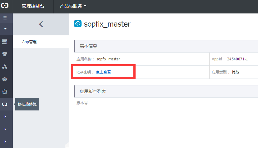This screenshot has height=148, width=258.
Task: Select App管理 in the navigation panel
Action: 29,42
